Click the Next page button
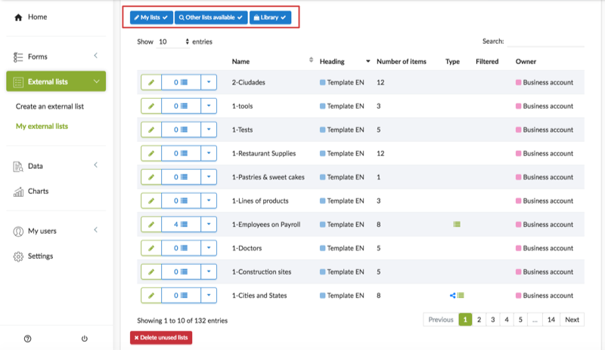 (572, 320)
